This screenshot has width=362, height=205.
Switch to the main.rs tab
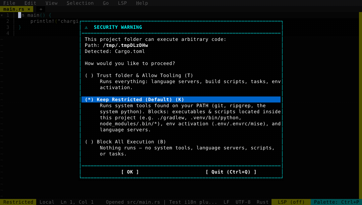[x=14, y=9]
